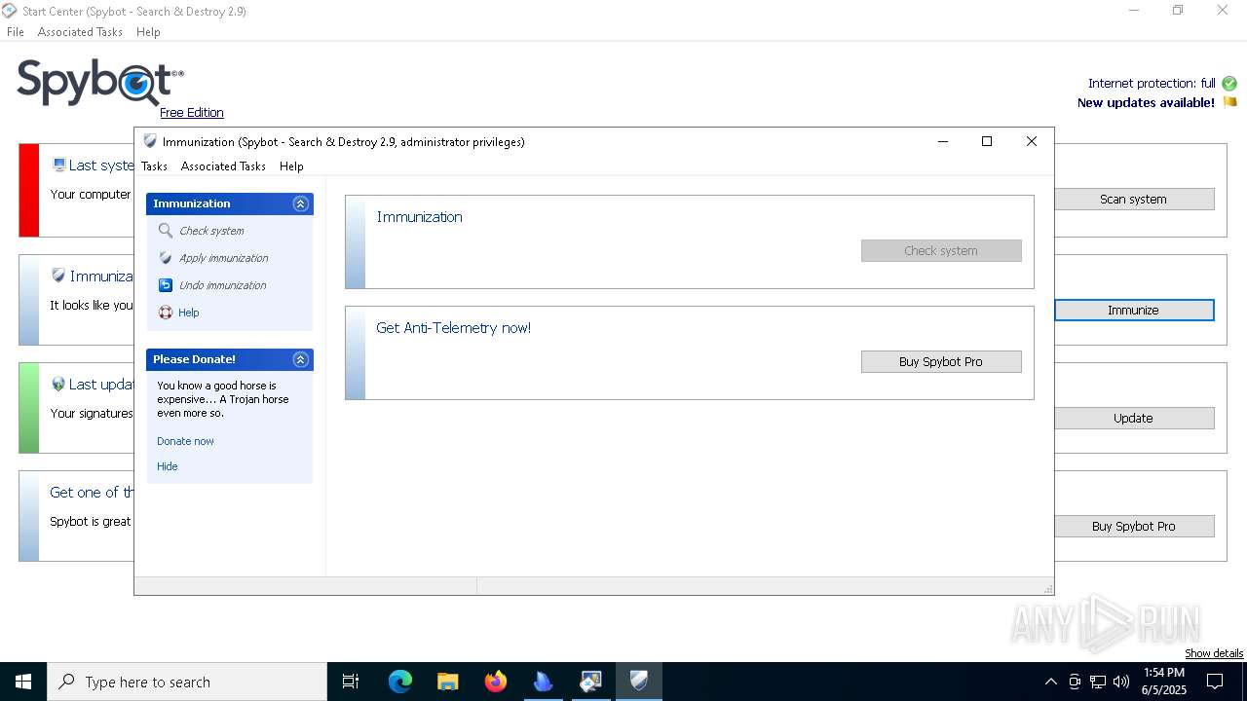The width and height of the screenshot is (1247, 701).
Task: Click Immunization window resize grip
Action: tap(1048, 589)
